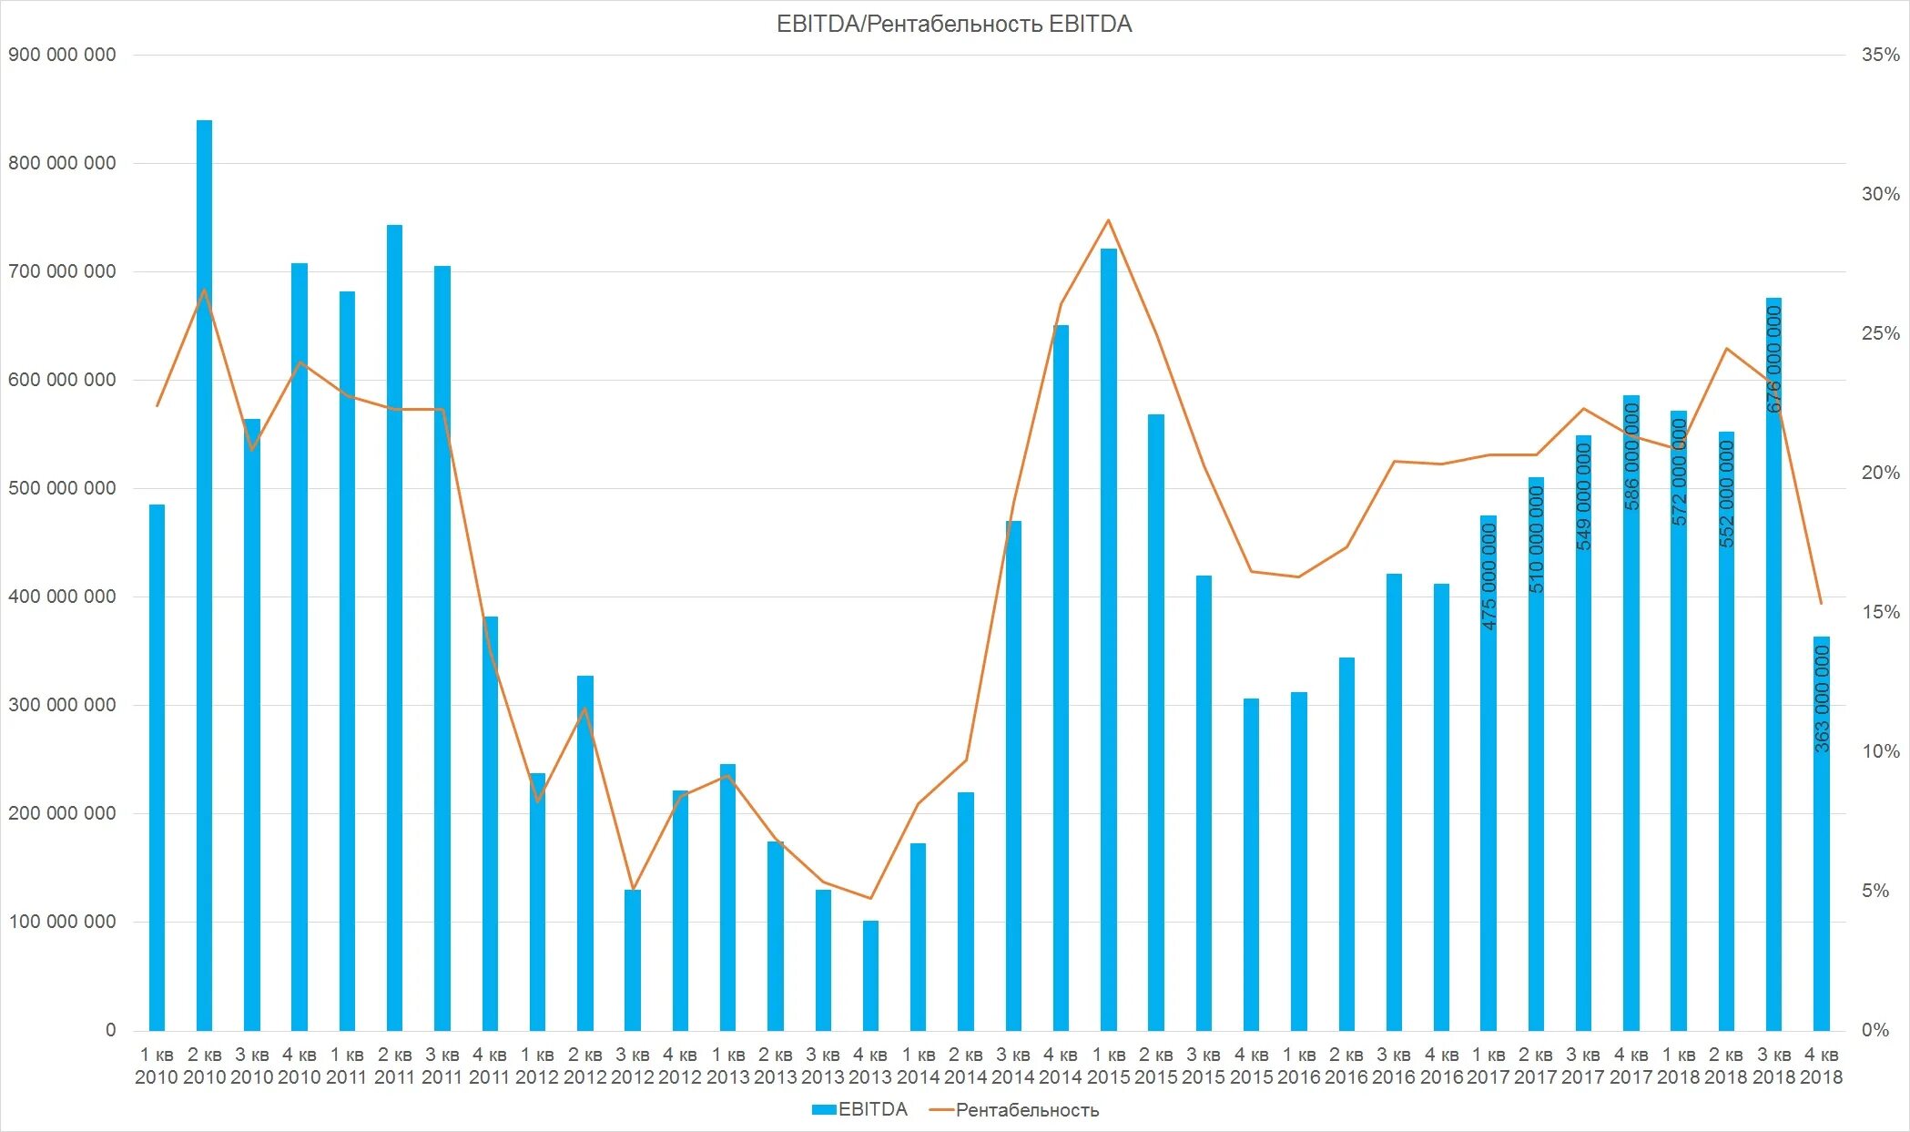The image size is (1910, 1132).
Task: Click the bar labeled 676 000 000
Action: (1773, 729)
